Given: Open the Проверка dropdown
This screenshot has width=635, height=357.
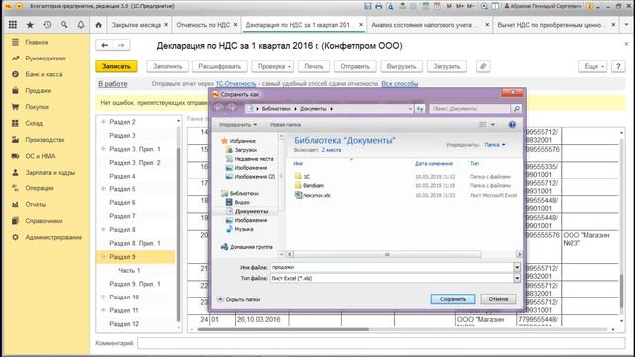Looking at the screenshot, I should coord(273,66).
